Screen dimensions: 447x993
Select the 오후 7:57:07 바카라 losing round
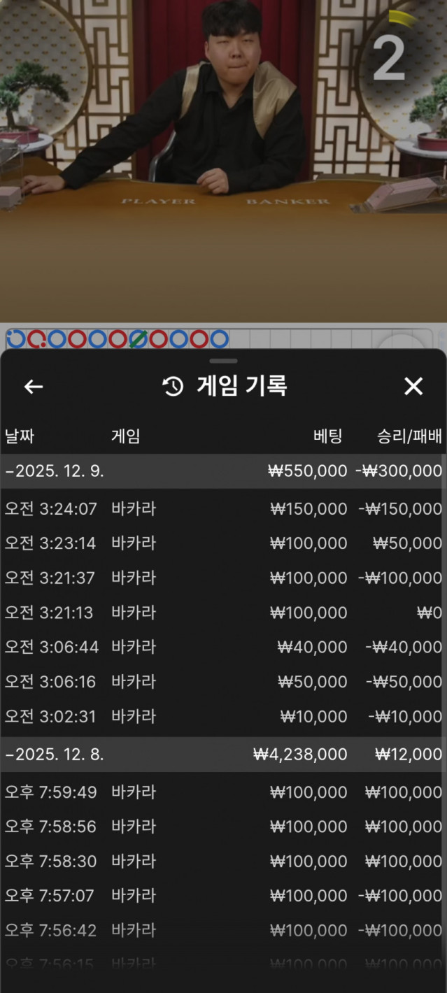tap(223, 896)
